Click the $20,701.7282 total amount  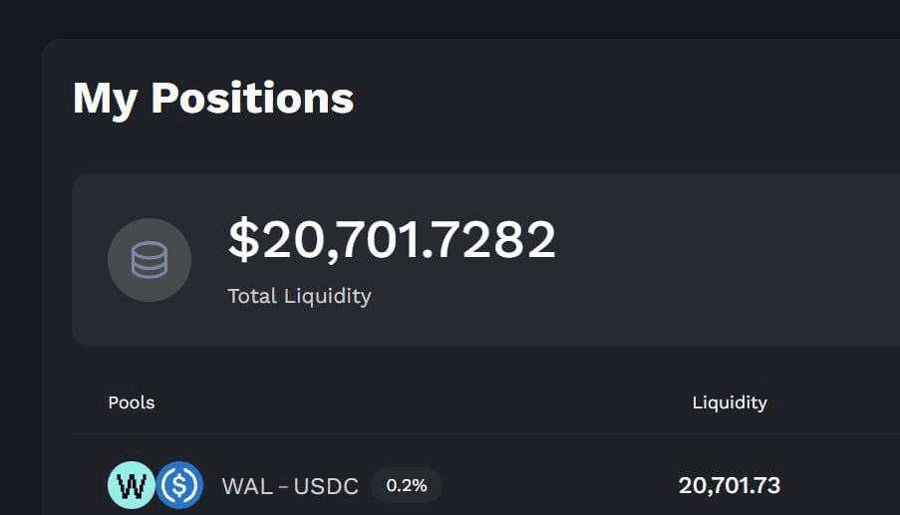click(x=392, y=240)
